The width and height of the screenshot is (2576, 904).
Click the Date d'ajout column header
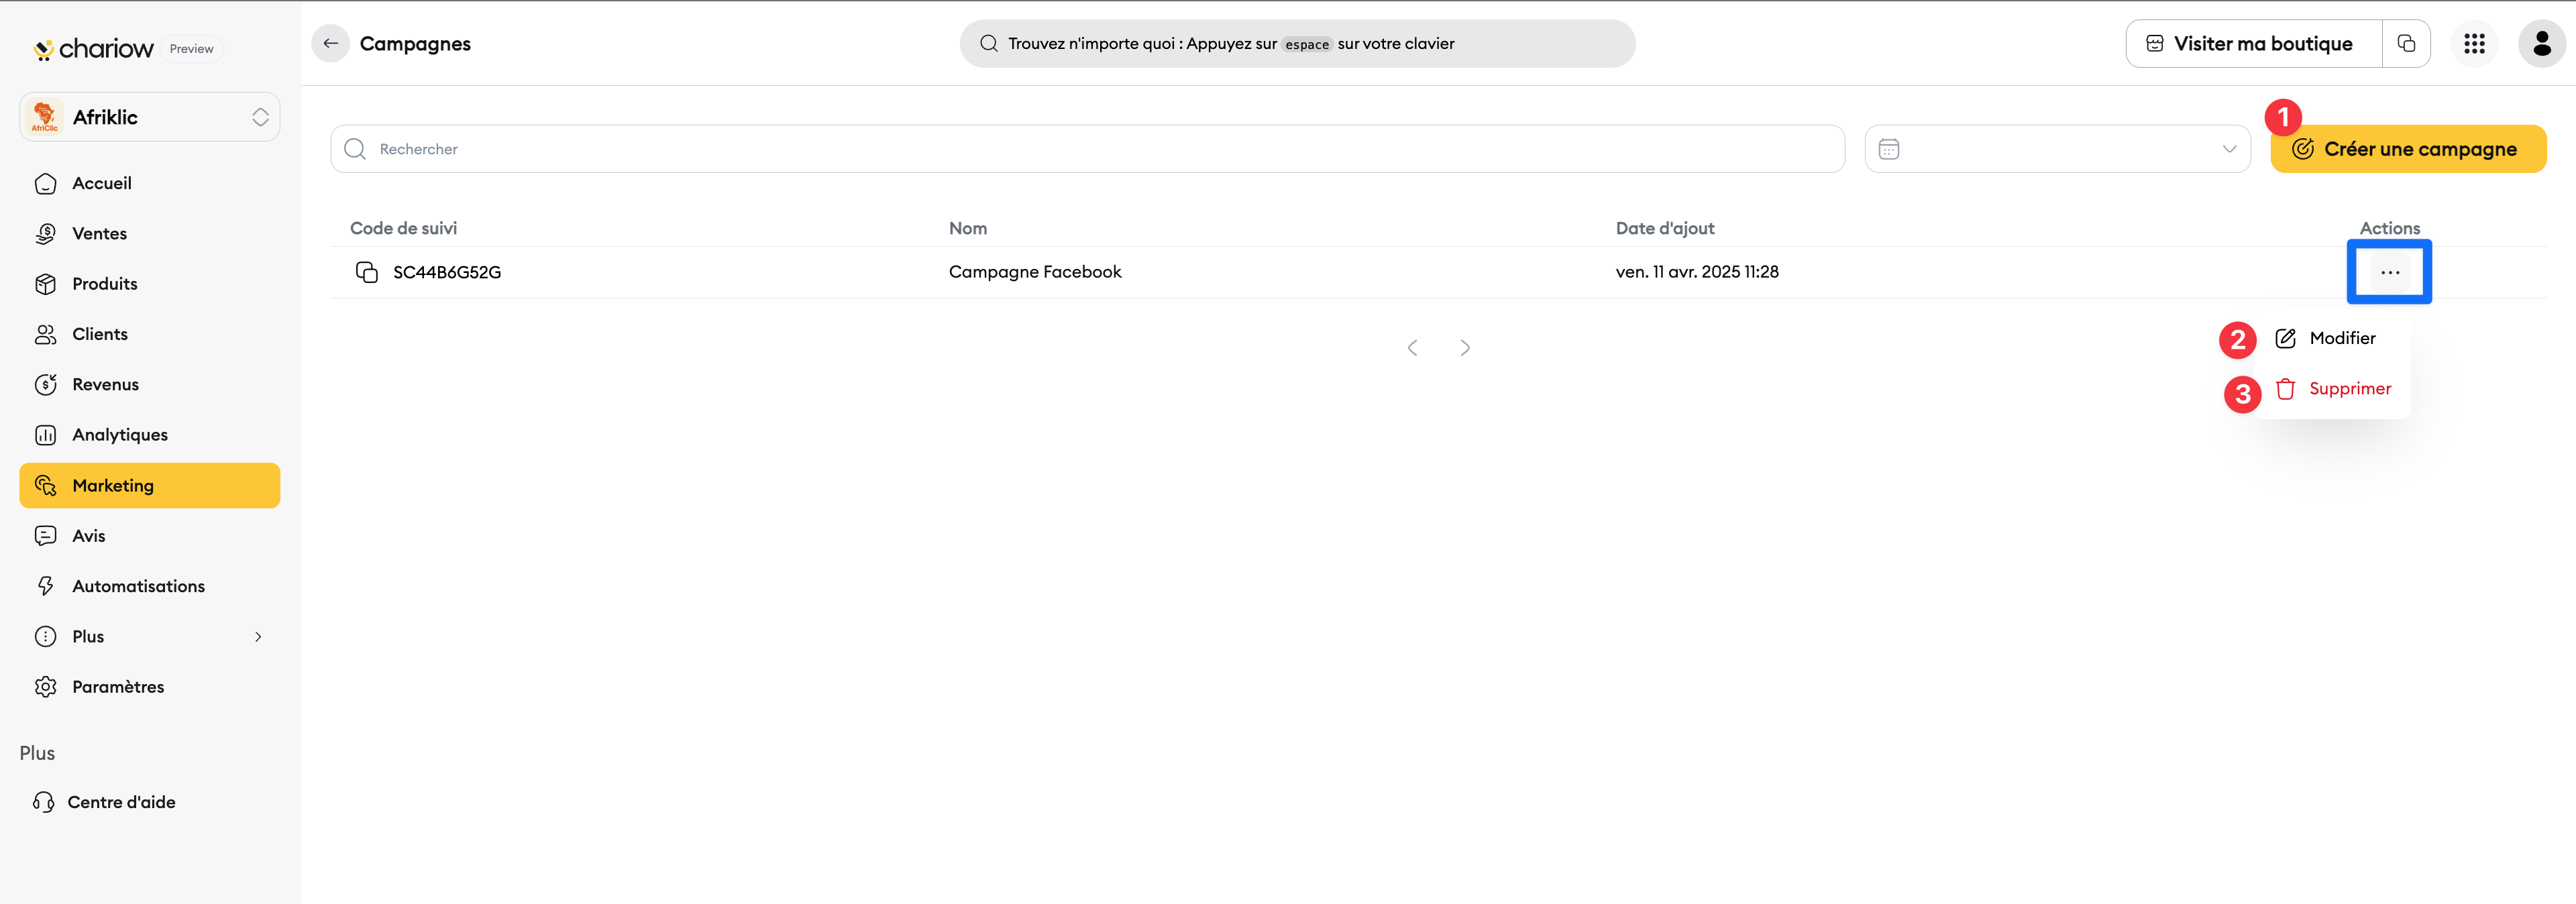pos(1665,228)
